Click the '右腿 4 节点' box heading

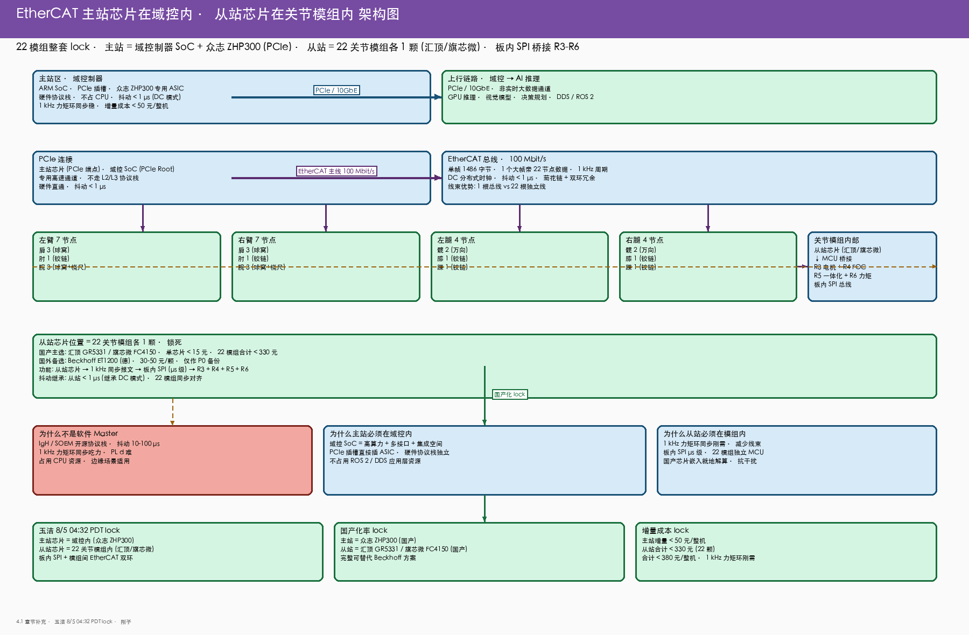644,240
